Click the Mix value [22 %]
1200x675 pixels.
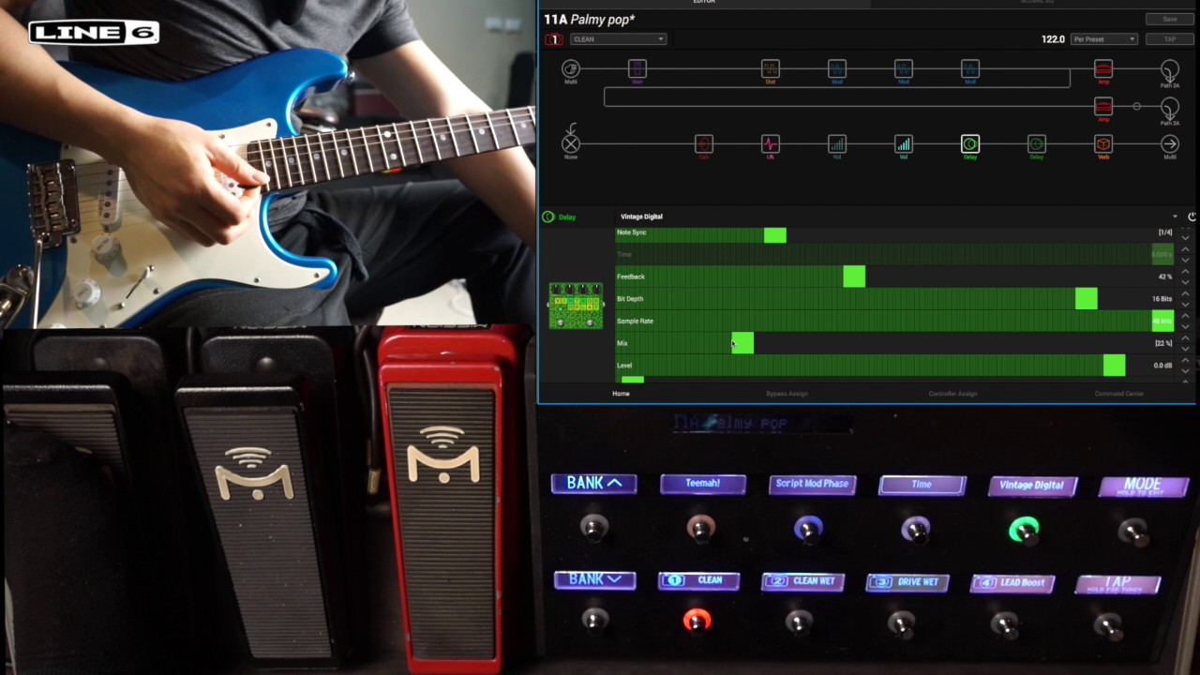1163,343
